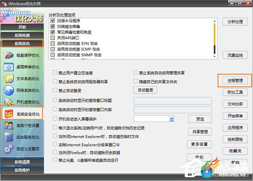Check 当关闭Firefox时自动清除历史数据
The height and width of the screenshot is (181, 253).
[x=55, y=152]
